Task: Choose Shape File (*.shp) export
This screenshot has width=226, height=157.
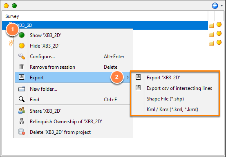Action: pyautogui.click(x=175, y=99)
